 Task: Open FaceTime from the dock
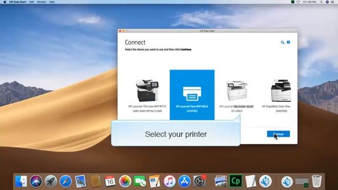point(140,181)
